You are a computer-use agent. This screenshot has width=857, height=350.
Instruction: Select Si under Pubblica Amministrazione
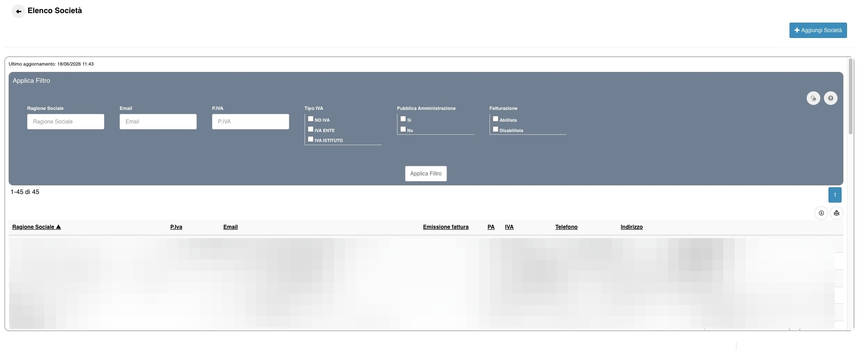tap(403, 119)
